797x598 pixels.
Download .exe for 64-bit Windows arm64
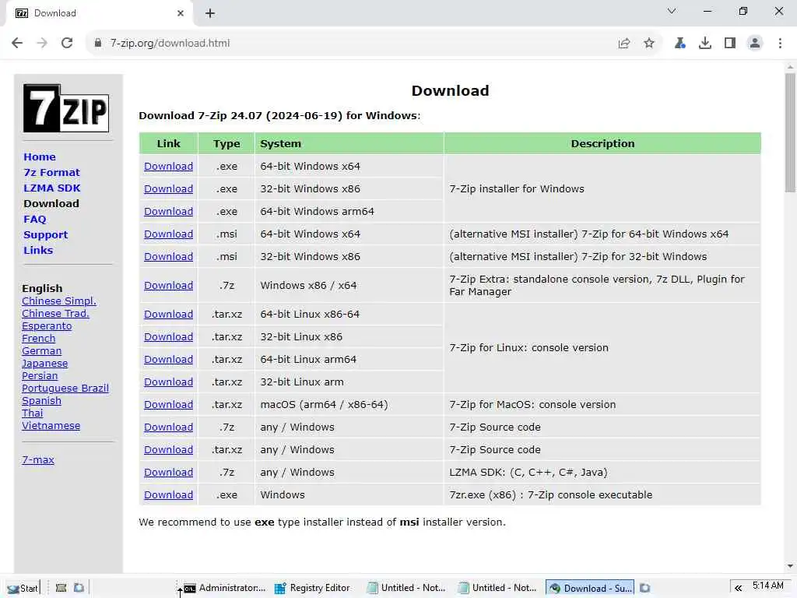(168, 212)
